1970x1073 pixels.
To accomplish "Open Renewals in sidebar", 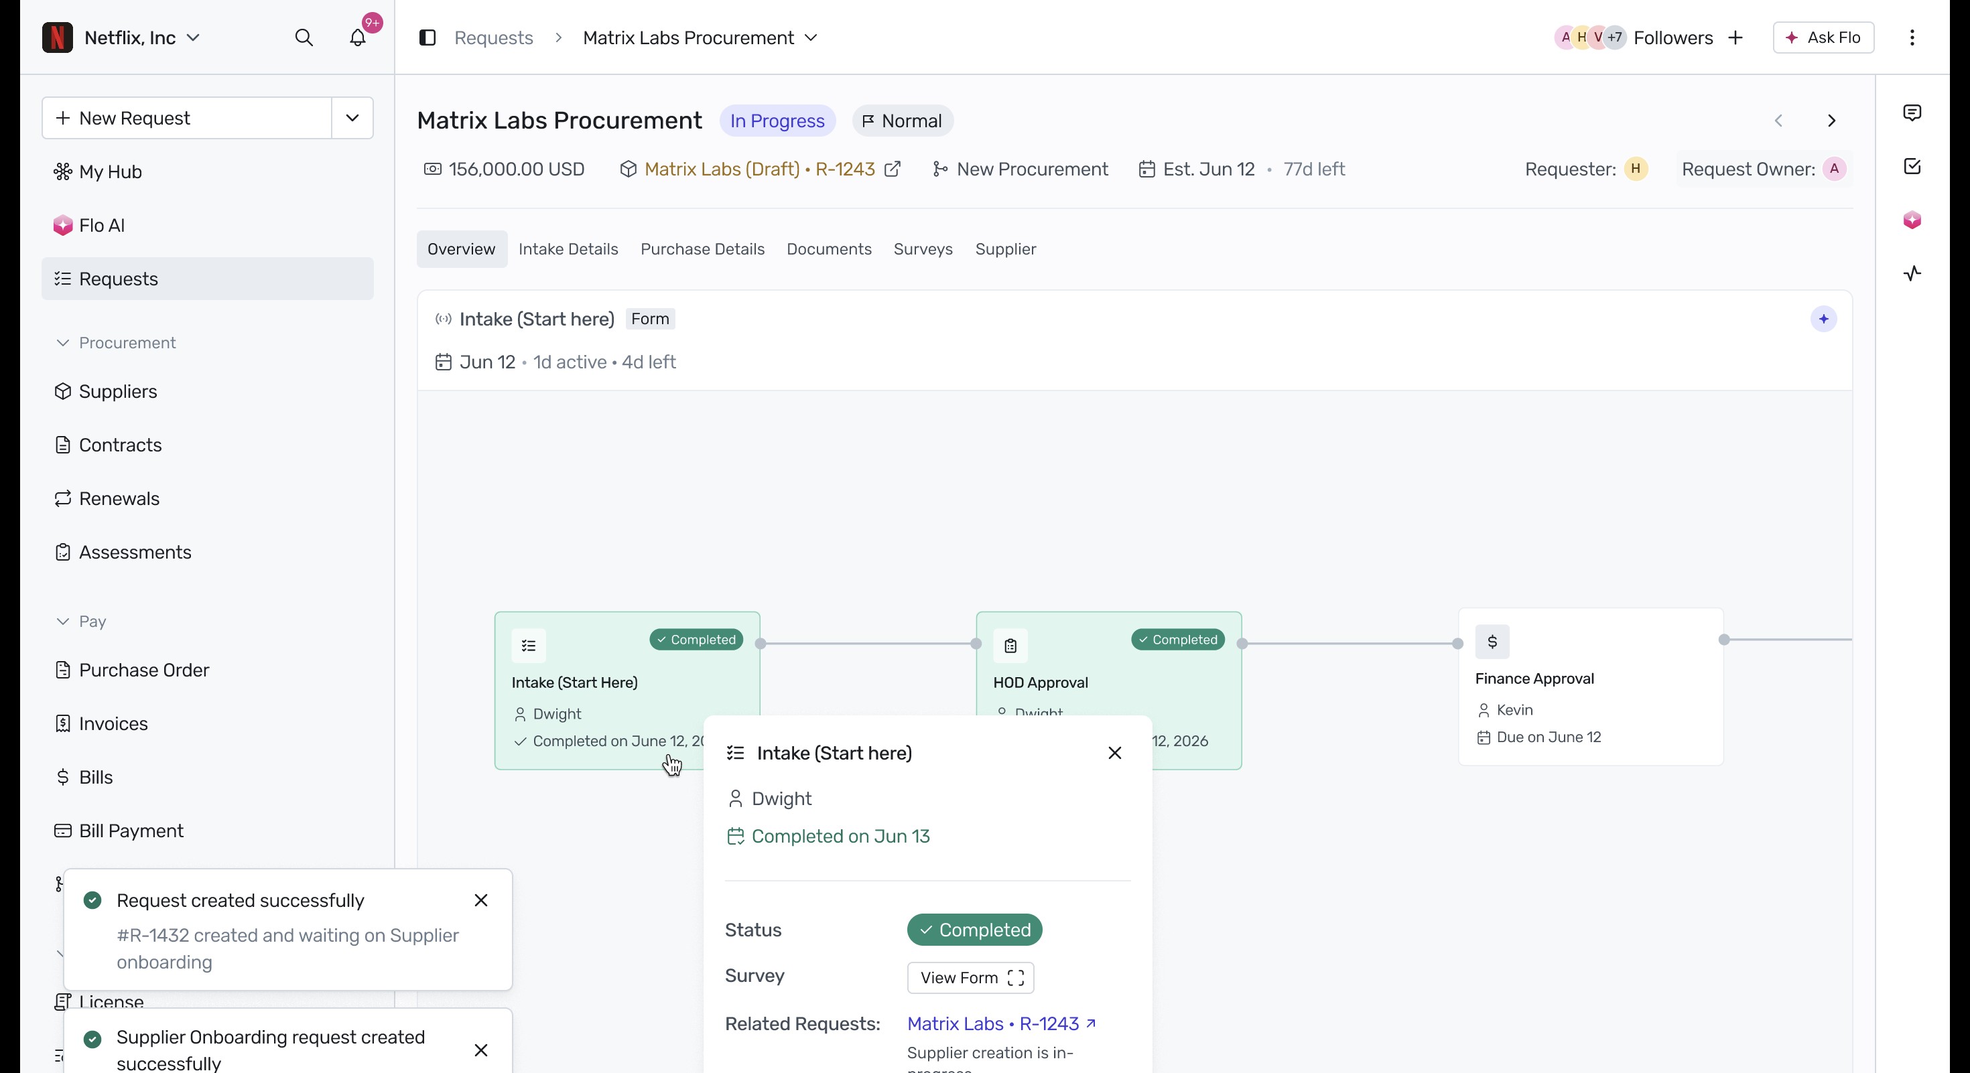I will [207, 498].
